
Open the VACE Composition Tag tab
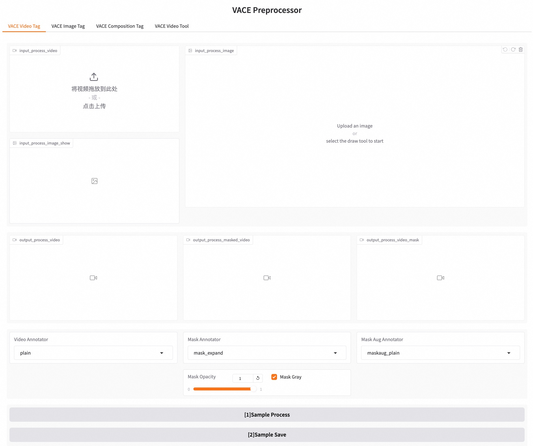coord(120,26)
